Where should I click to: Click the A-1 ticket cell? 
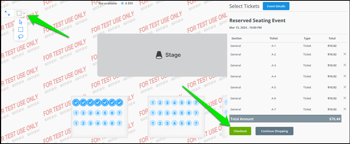tap(274, 46)
